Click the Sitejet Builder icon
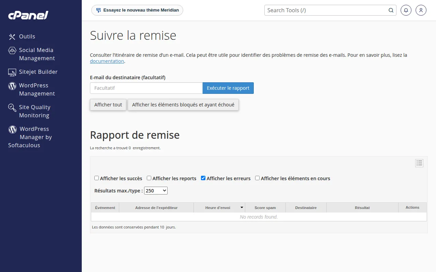Viewport: 436px width, 272px height. (x=12, y=72)
